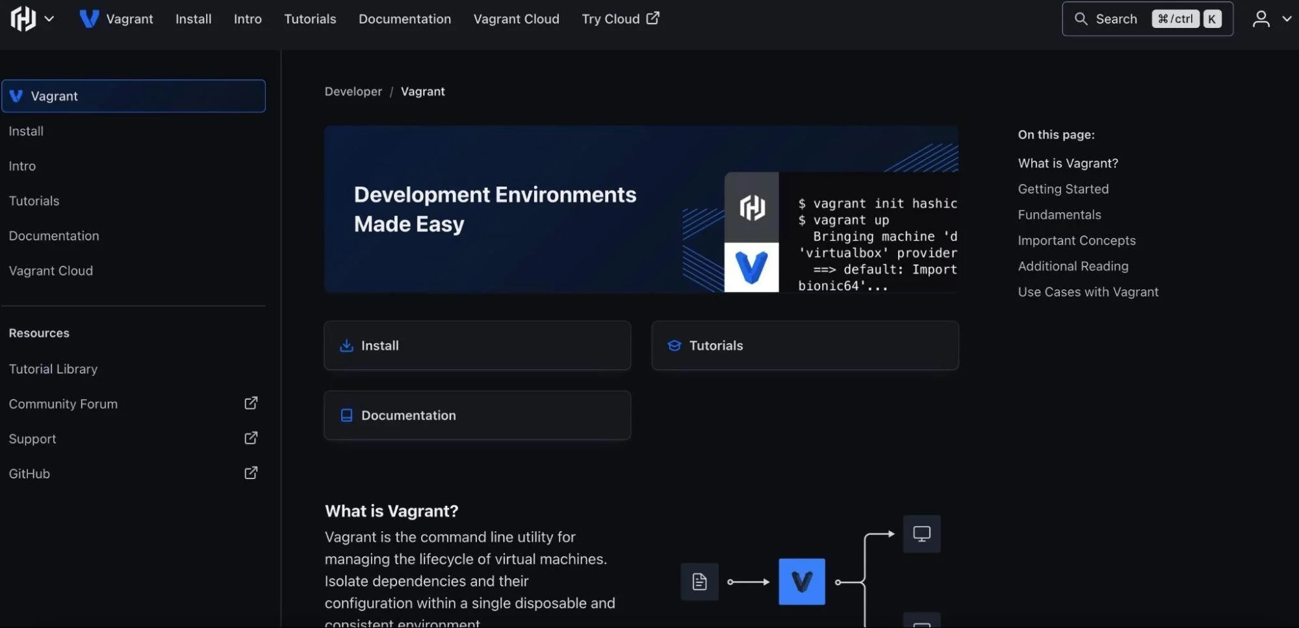Screen dimensions: 1299x628
Task: Click the user account icon
Action: (x=1261, y=19)
